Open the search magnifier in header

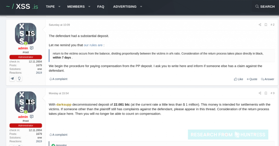coord(257,7)
